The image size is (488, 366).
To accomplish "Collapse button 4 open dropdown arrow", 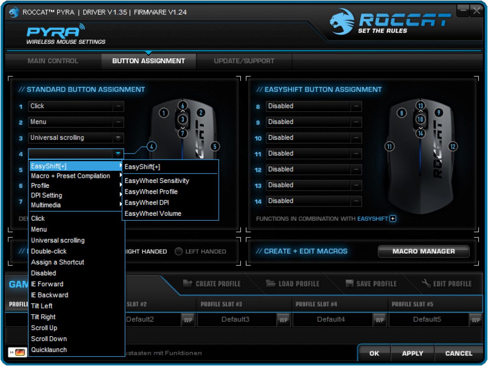I will point(118,154).
